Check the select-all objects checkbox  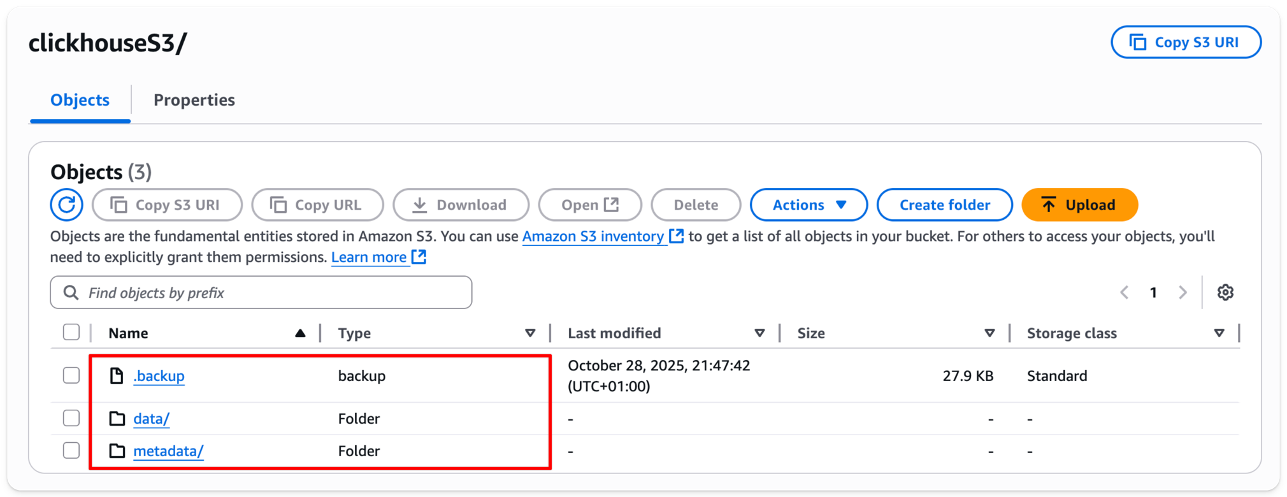click(x=71, y=332)
